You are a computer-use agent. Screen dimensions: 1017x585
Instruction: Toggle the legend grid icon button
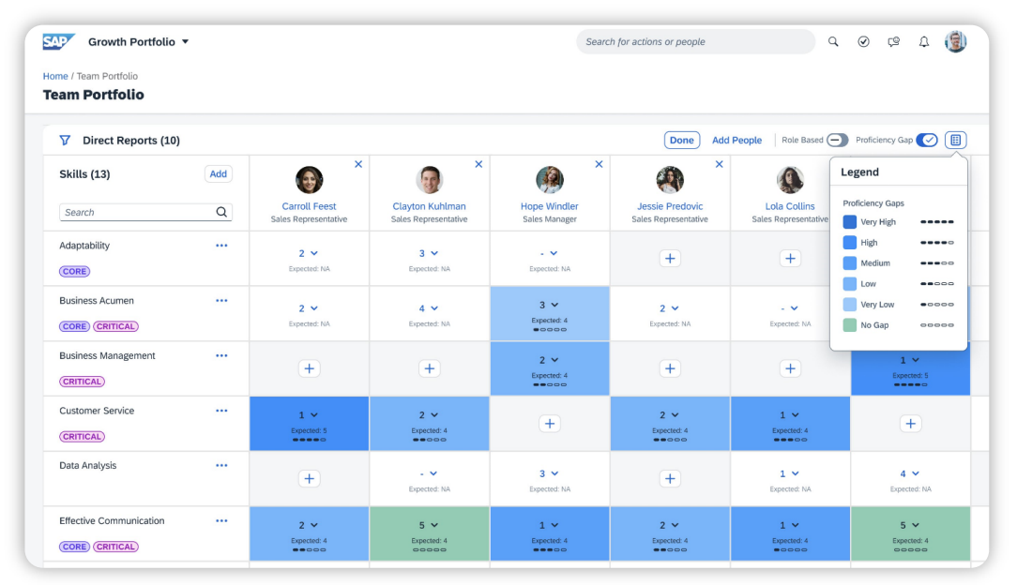point(955,140)
